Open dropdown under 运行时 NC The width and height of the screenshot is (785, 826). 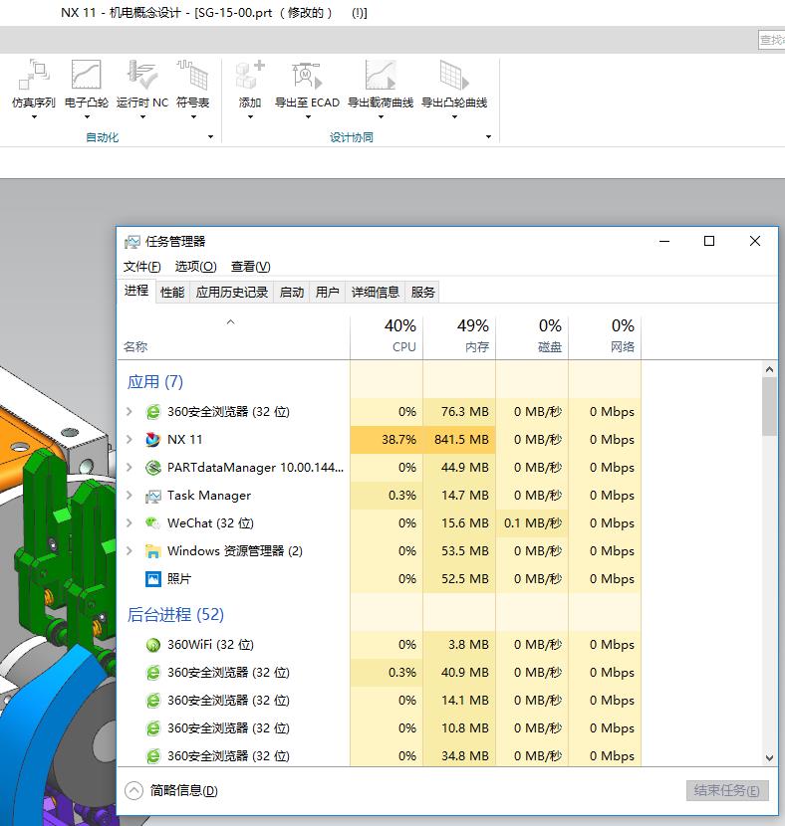[x=142, y=117]
